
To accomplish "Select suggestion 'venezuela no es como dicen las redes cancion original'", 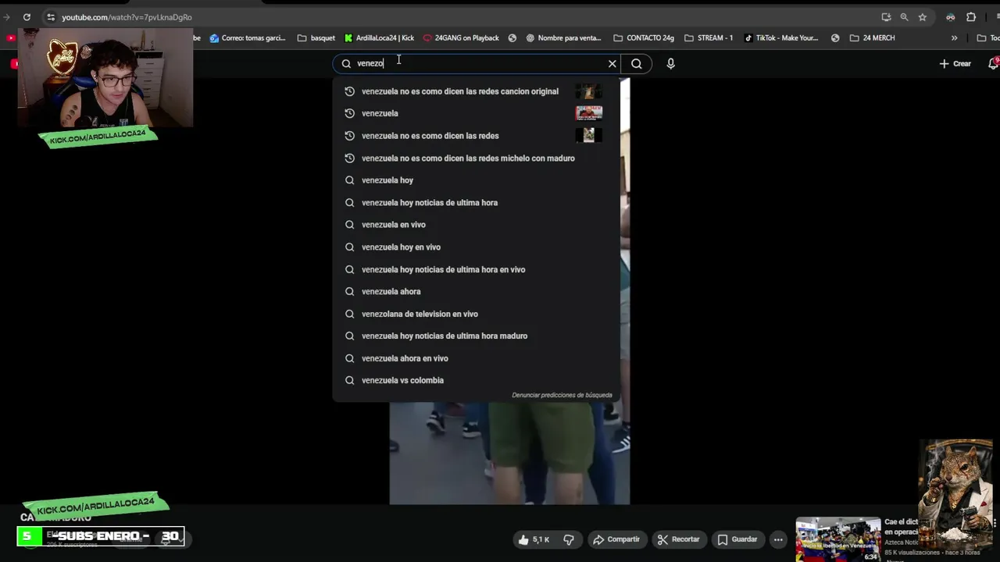I will (476, 91).
